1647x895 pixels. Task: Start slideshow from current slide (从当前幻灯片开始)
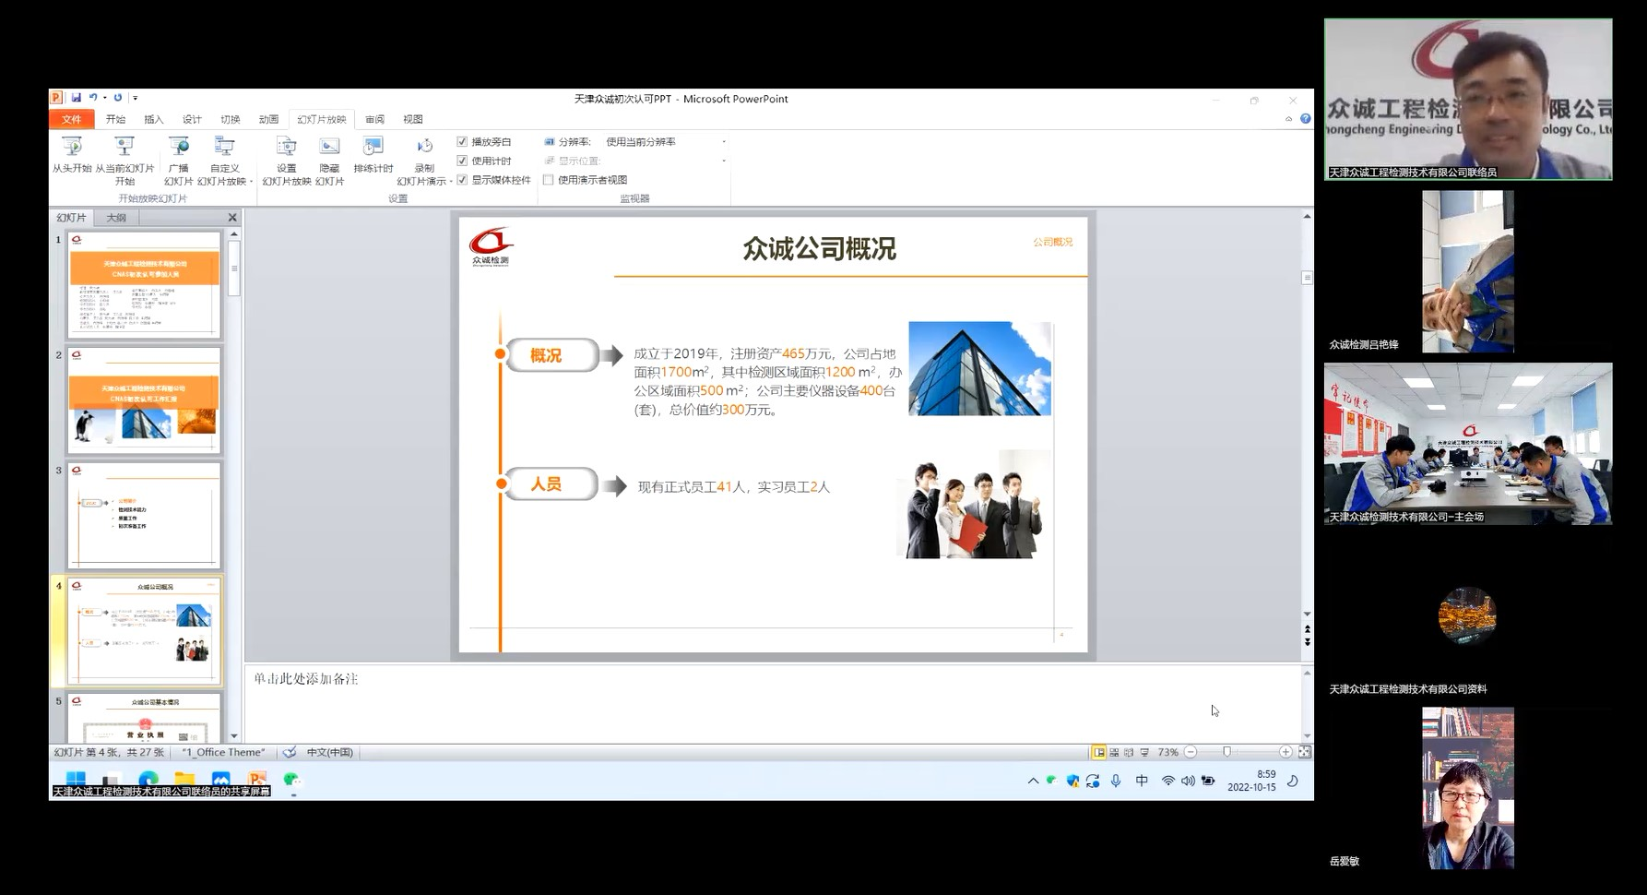(124, 160)
